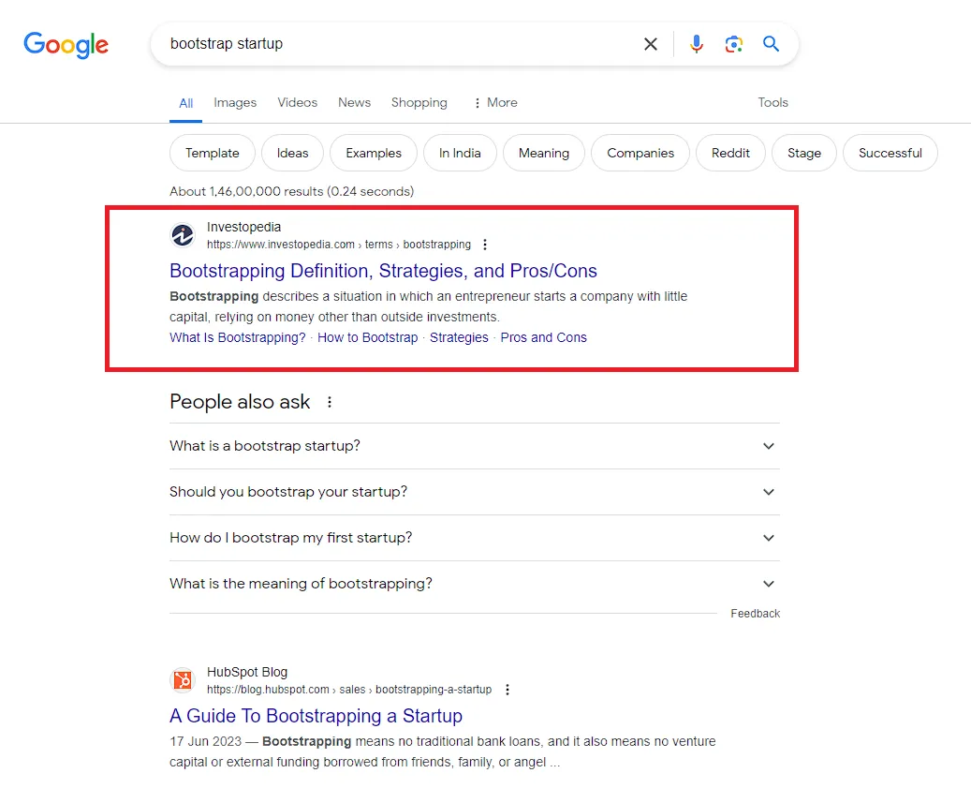Open the How to Bootstrap sitelink
This screenshot has height=803, width=971.
(368, 337)
